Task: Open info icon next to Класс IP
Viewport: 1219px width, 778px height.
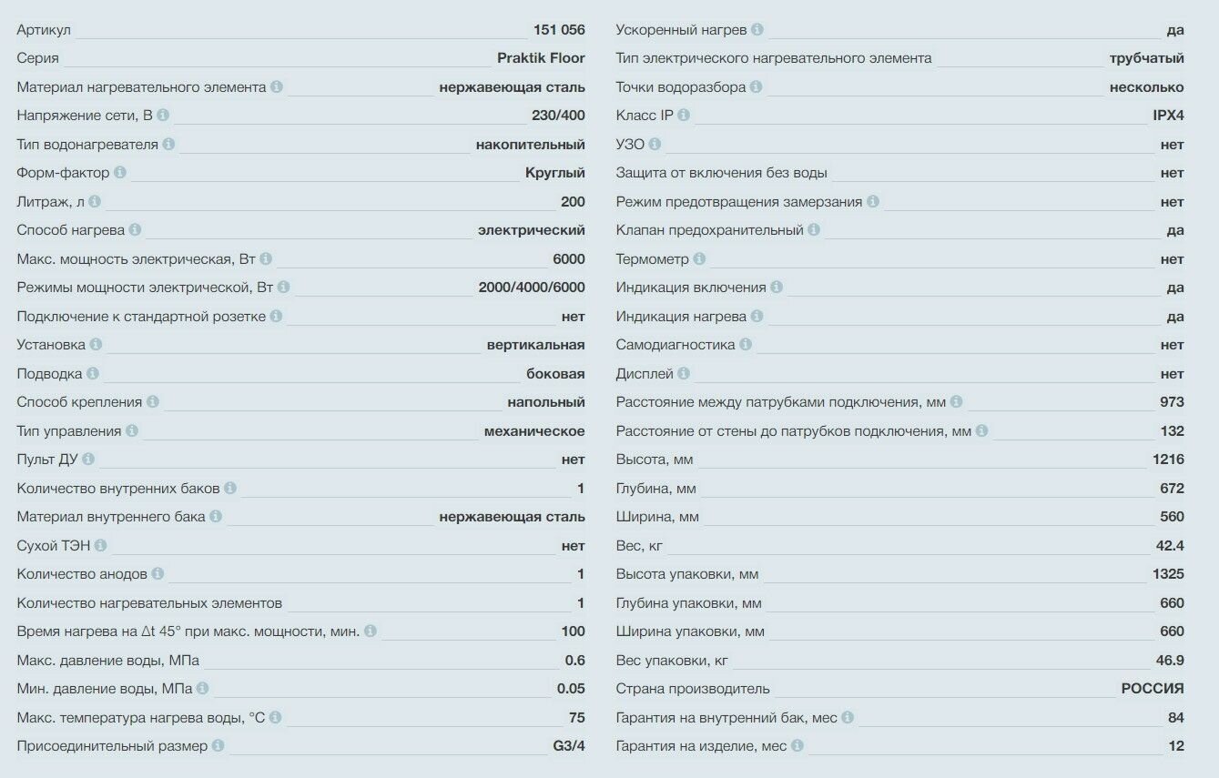Action: point(684,116)
